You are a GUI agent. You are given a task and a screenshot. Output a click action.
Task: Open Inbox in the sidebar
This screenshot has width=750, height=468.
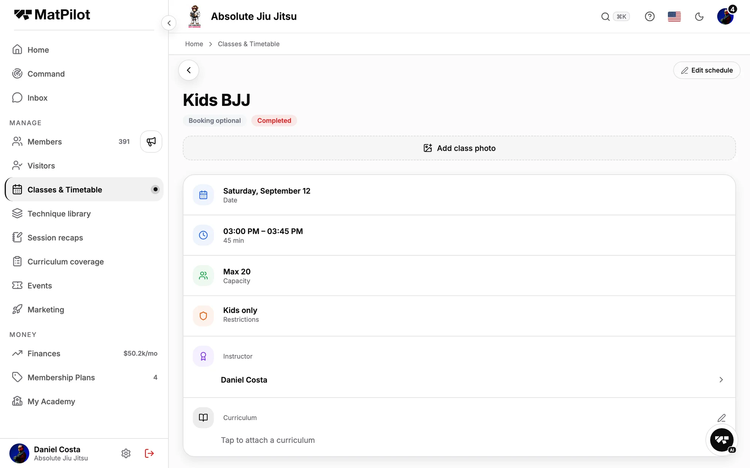coord(84,98)
